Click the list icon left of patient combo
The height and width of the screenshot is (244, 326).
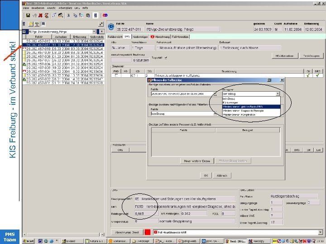click(24, 32)
